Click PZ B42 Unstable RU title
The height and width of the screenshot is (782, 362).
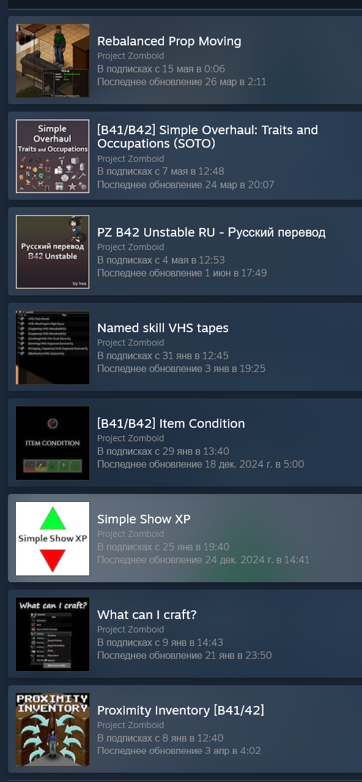click(212, 232)
